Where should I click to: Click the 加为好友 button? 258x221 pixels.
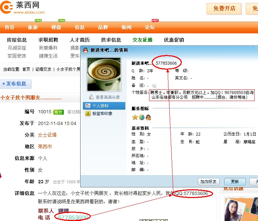pos(209,182)
